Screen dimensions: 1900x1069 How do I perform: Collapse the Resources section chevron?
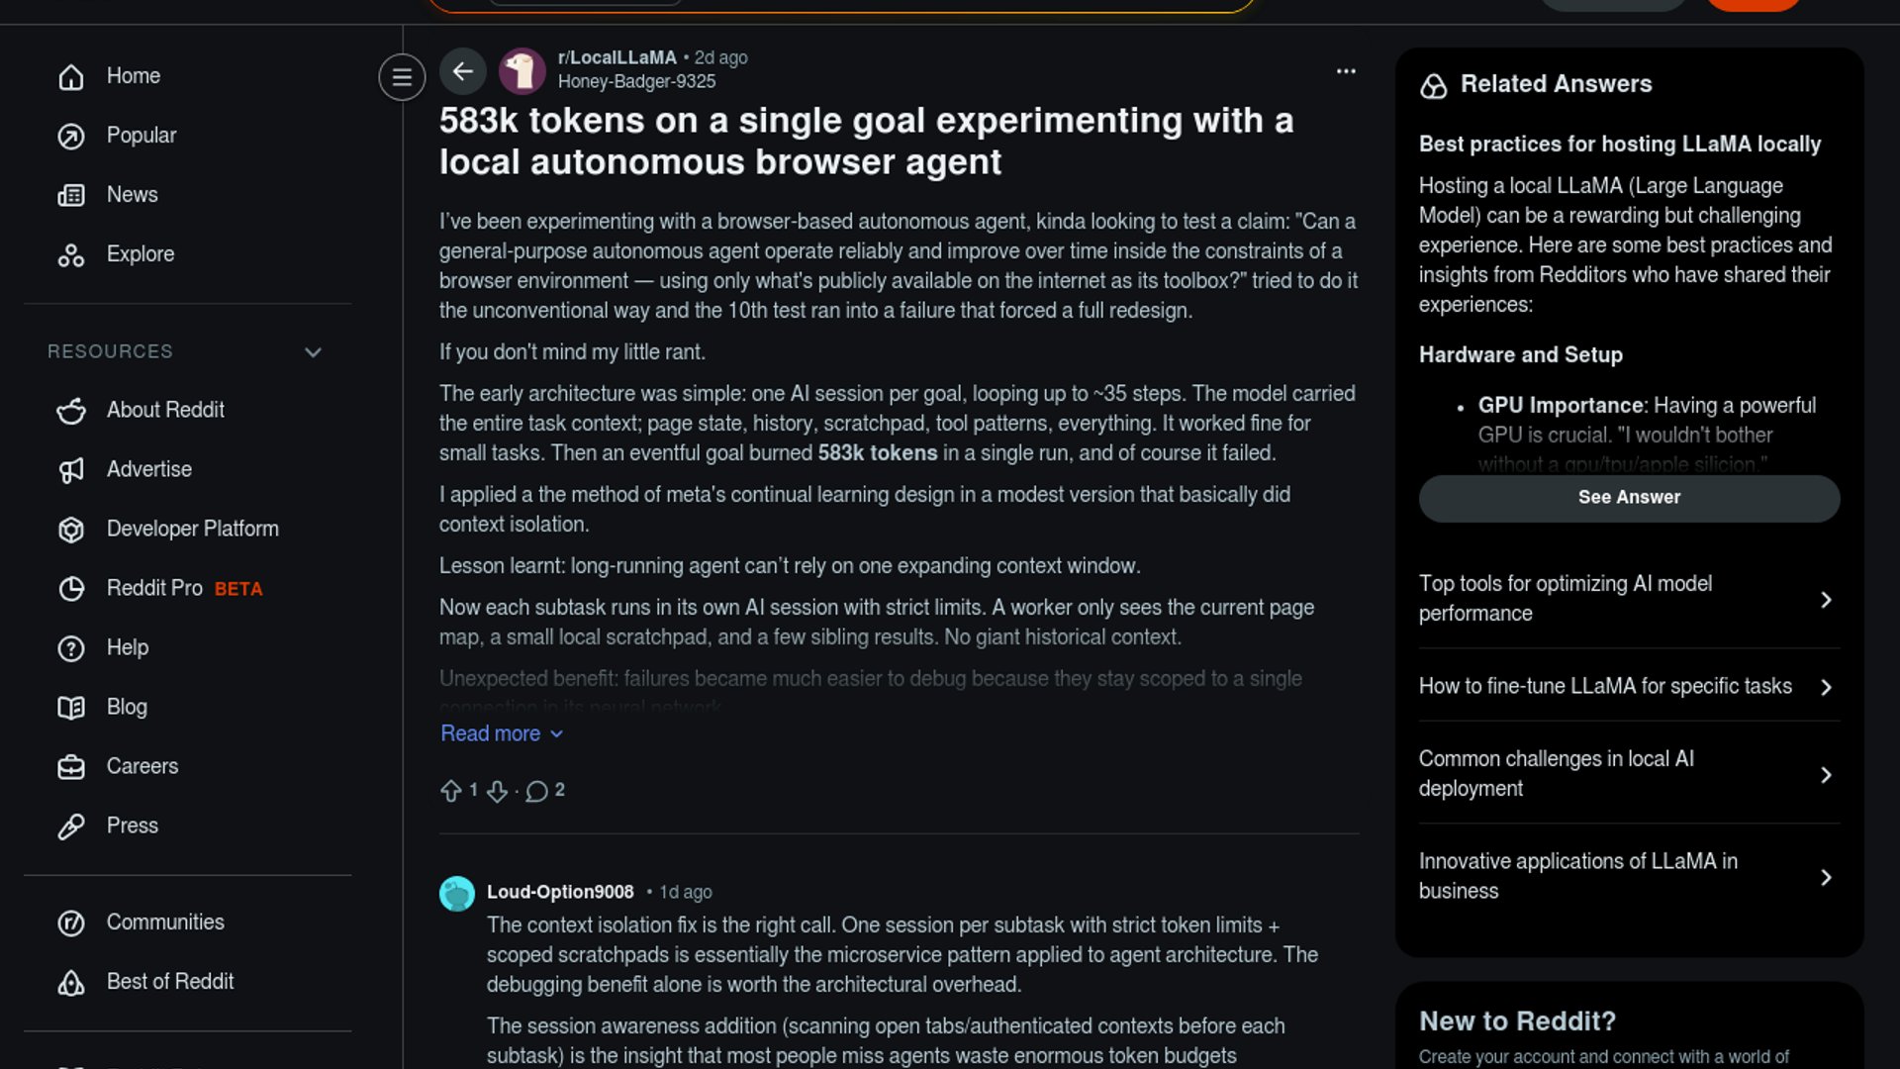[x=313, y=352]
